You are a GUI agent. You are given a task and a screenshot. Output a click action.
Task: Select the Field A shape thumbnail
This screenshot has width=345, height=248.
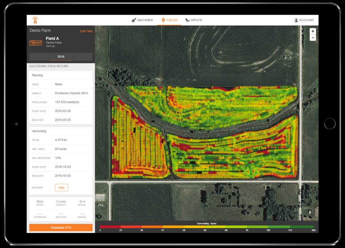36,43
